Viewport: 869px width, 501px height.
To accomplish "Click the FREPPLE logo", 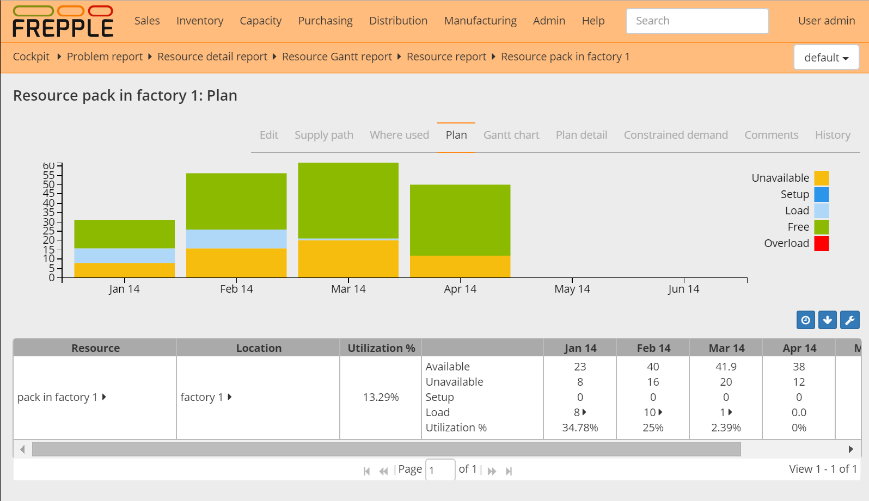I will coord(63,22).
